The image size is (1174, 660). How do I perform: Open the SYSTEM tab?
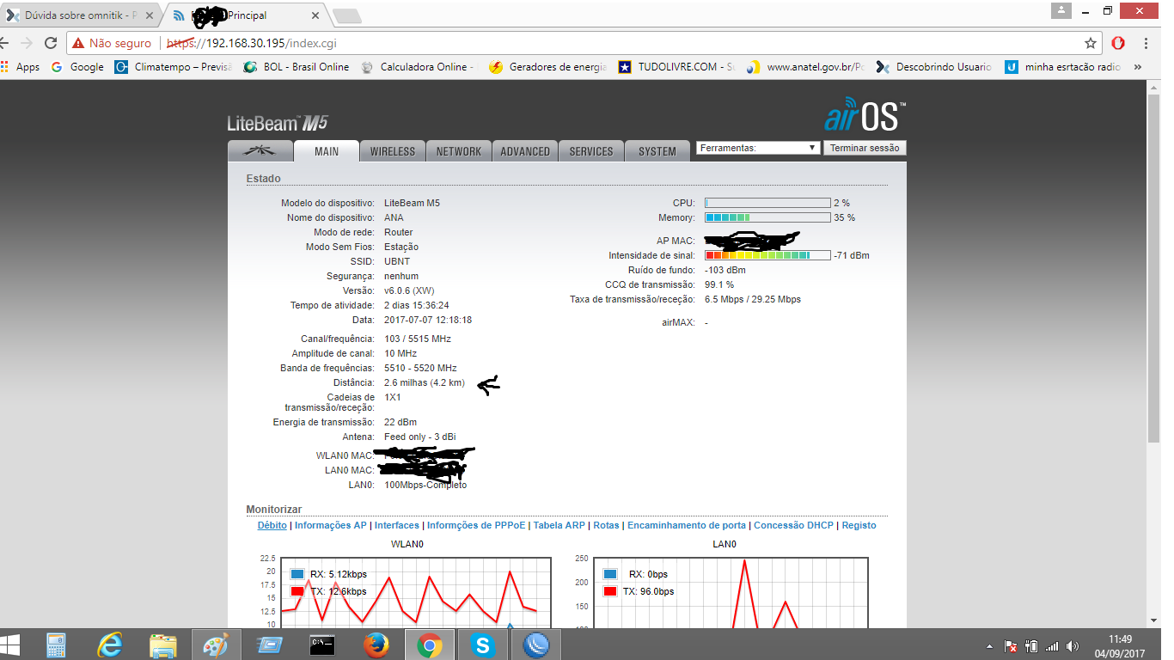[657, 151]
